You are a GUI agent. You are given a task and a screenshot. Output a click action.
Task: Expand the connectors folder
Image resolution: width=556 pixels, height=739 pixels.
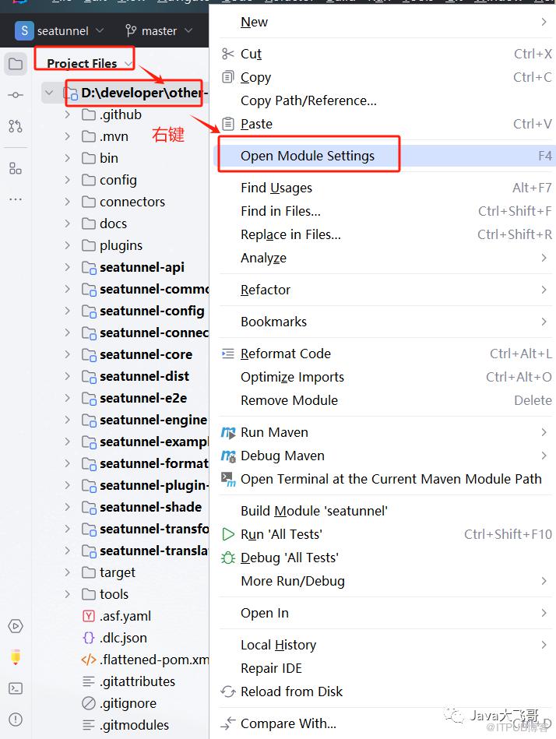68,202
